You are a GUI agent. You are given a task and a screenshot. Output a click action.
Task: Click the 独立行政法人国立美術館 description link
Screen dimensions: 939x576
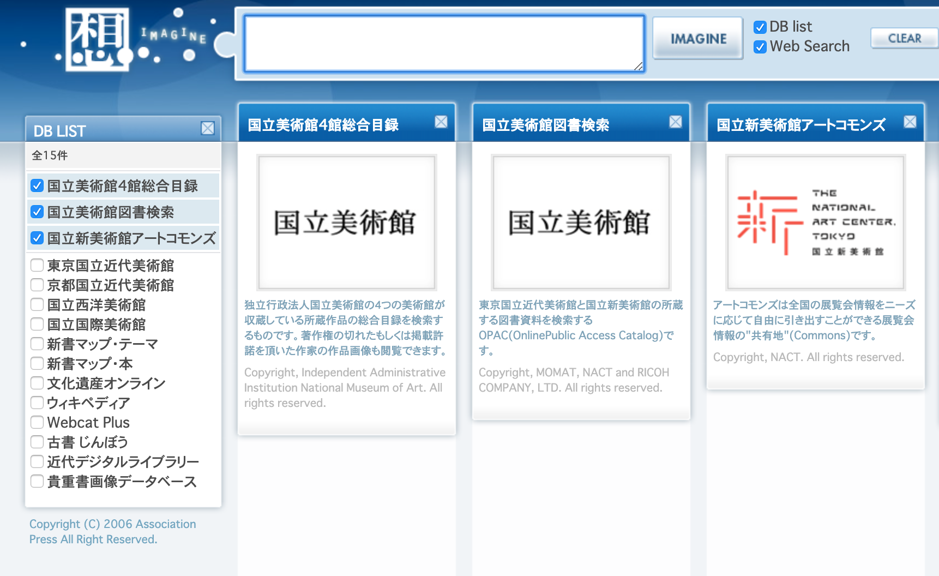[346, 328]
